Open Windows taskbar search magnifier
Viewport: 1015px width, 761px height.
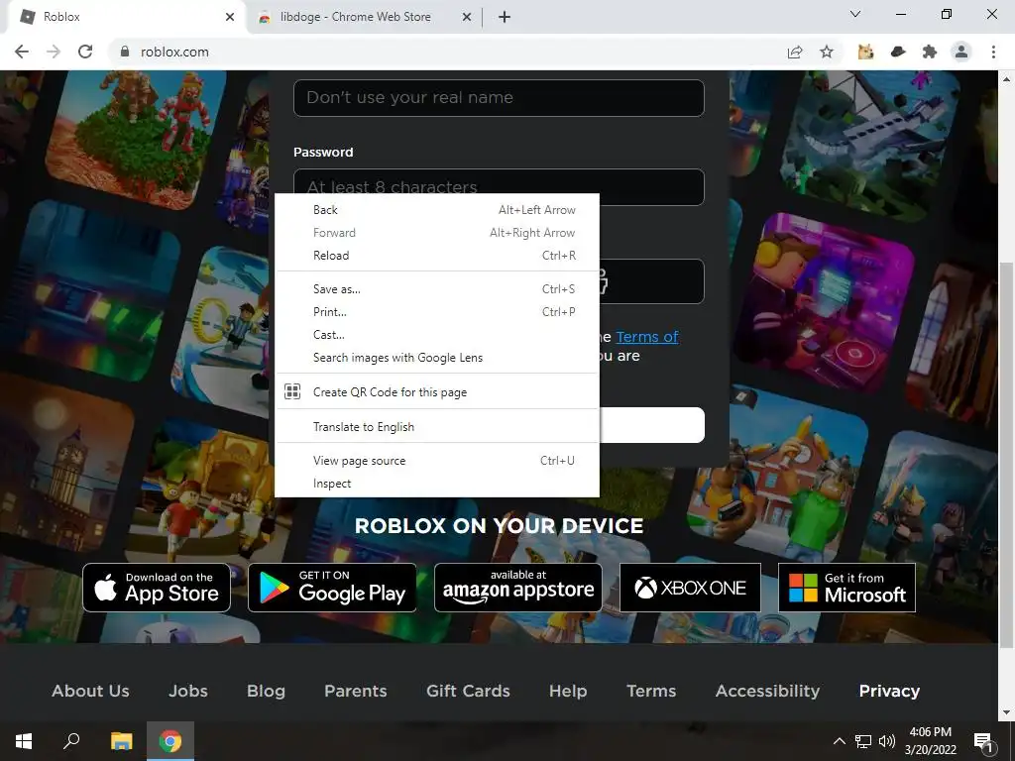coord(71,741)
